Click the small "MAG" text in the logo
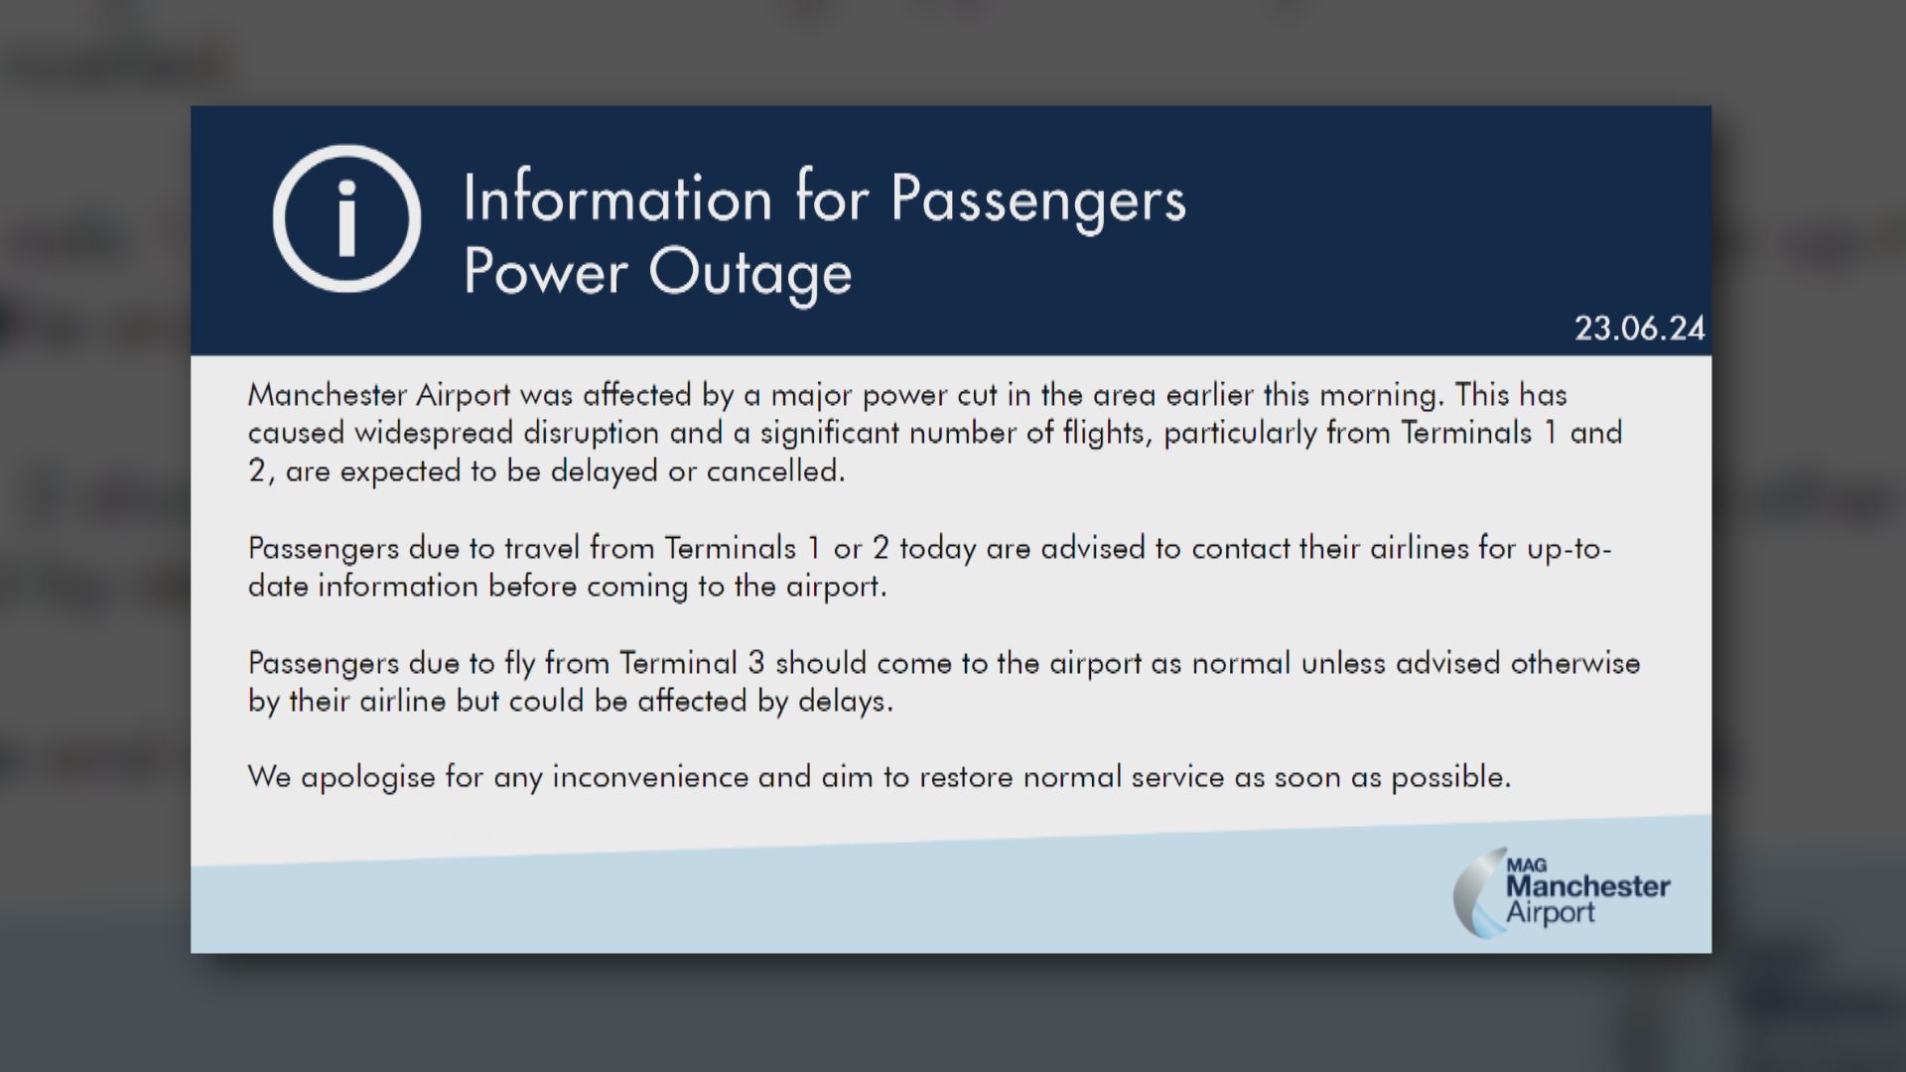 point(1526,865)
